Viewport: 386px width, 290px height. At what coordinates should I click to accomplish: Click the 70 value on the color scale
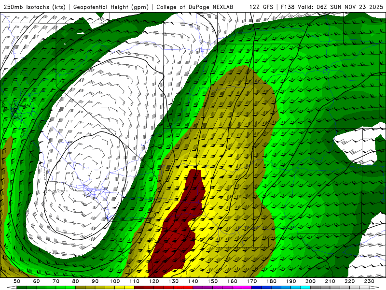[56, 281]
